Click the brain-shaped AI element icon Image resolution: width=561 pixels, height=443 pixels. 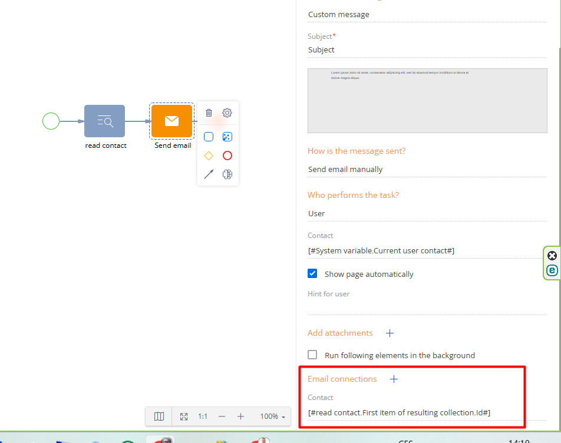[x=227, y=174]
